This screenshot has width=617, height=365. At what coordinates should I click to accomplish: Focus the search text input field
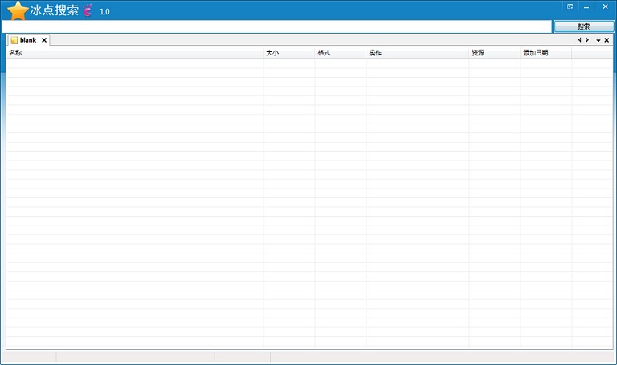click(276, 26)
